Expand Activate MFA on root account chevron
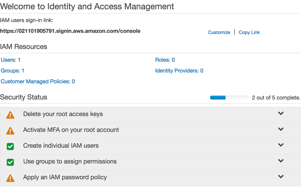This screenshot has width=308, height=187. pyautogui.click(x=281, y=129)
